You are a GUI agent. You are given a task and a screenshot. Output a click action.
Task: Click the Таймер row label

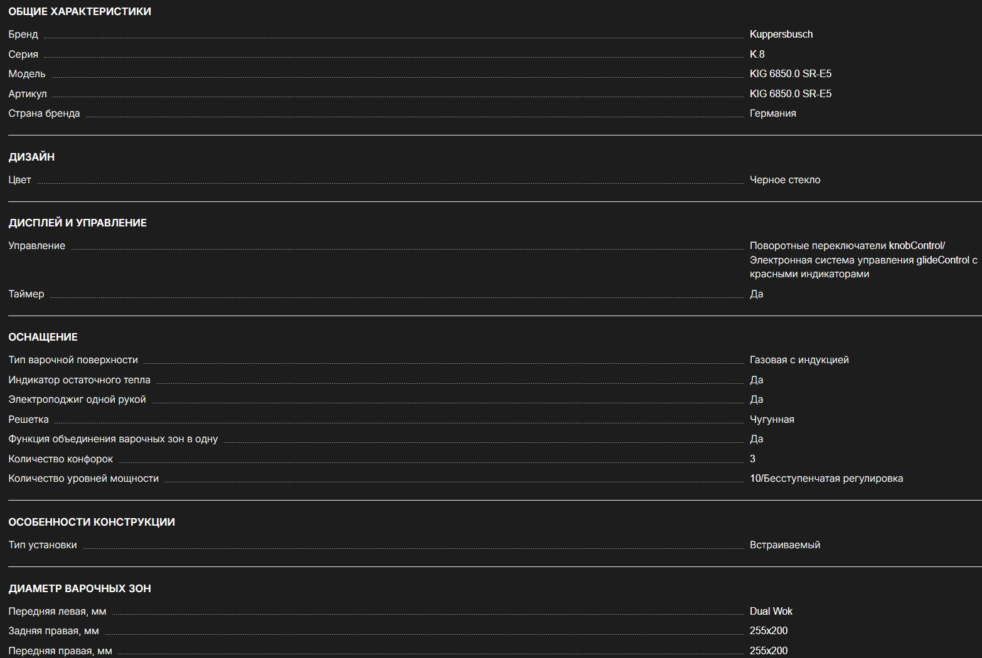[26, 294]
